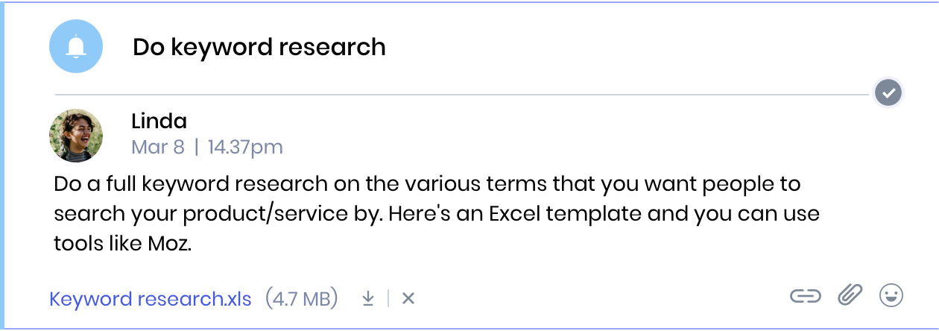Viewport: 939px width, 331px height.
Task: Open the emoji reaction picker
Action: click(891, 296)
